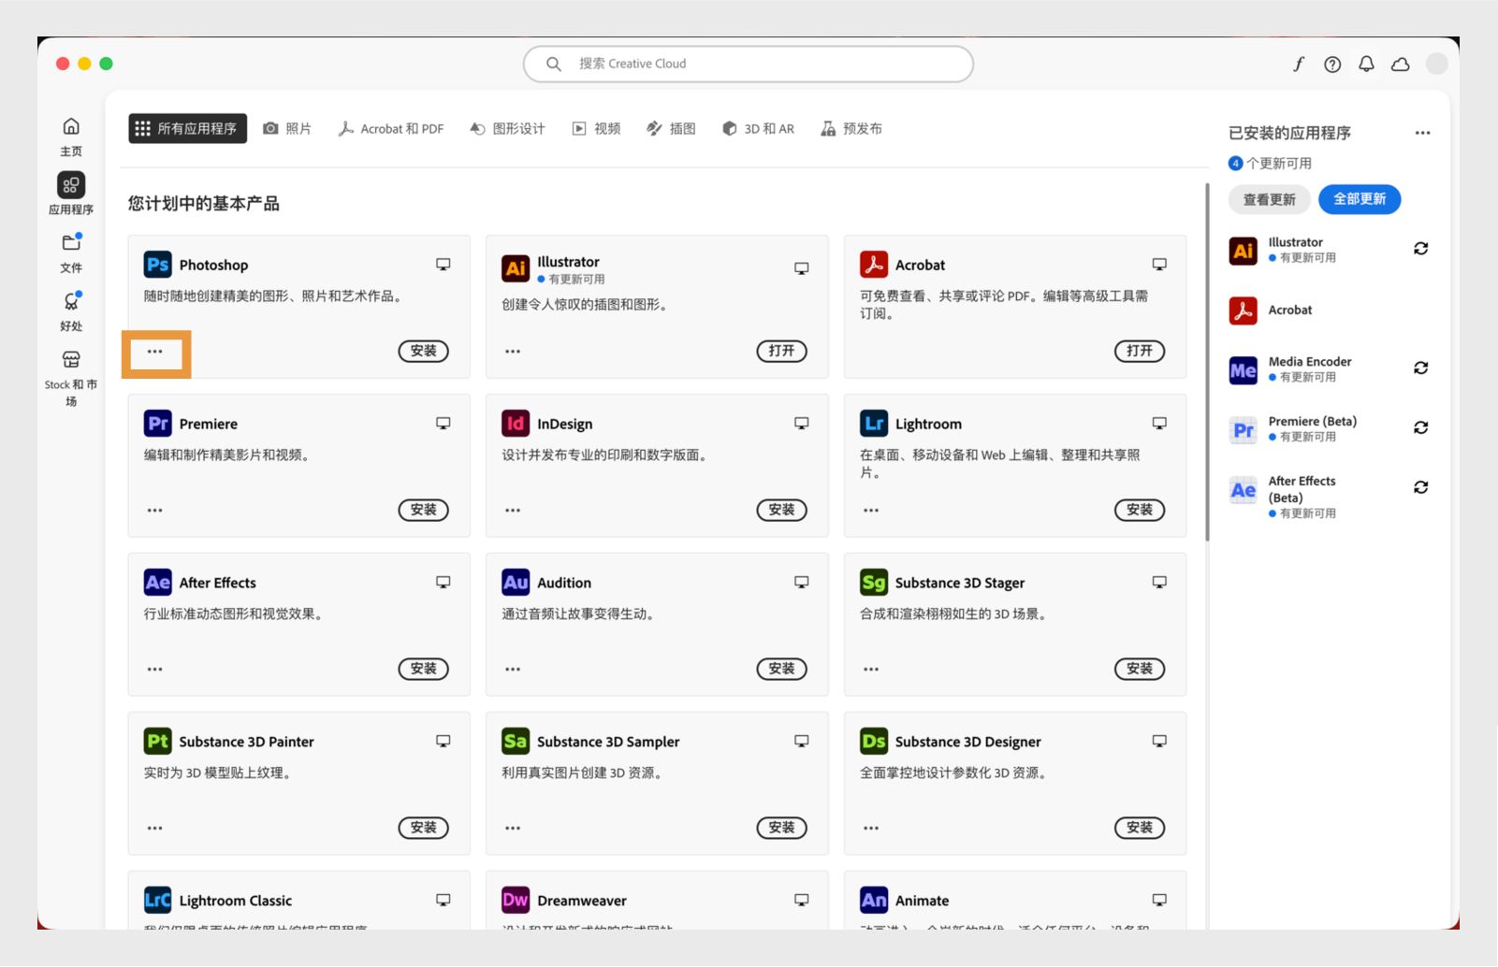The height and width of the screenshot is (967, 1498).
Task: Click the Substance 3D Stager Sg icon
Action: point(874,583)
